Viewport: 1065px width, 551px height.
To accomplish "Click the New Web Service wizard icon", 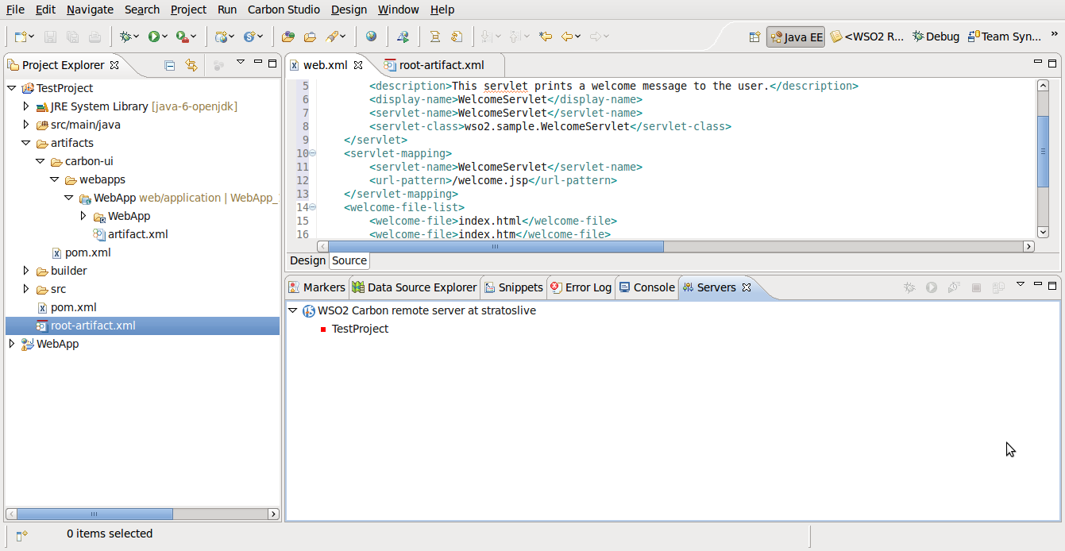I will coord(249,37).
